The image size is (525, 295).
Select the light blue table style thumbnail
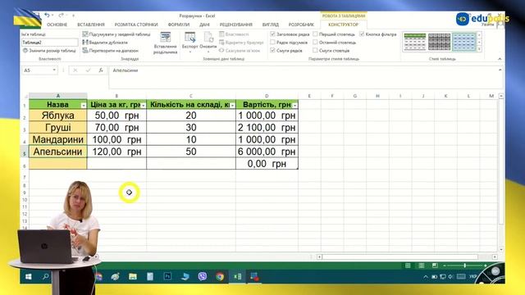463,42
